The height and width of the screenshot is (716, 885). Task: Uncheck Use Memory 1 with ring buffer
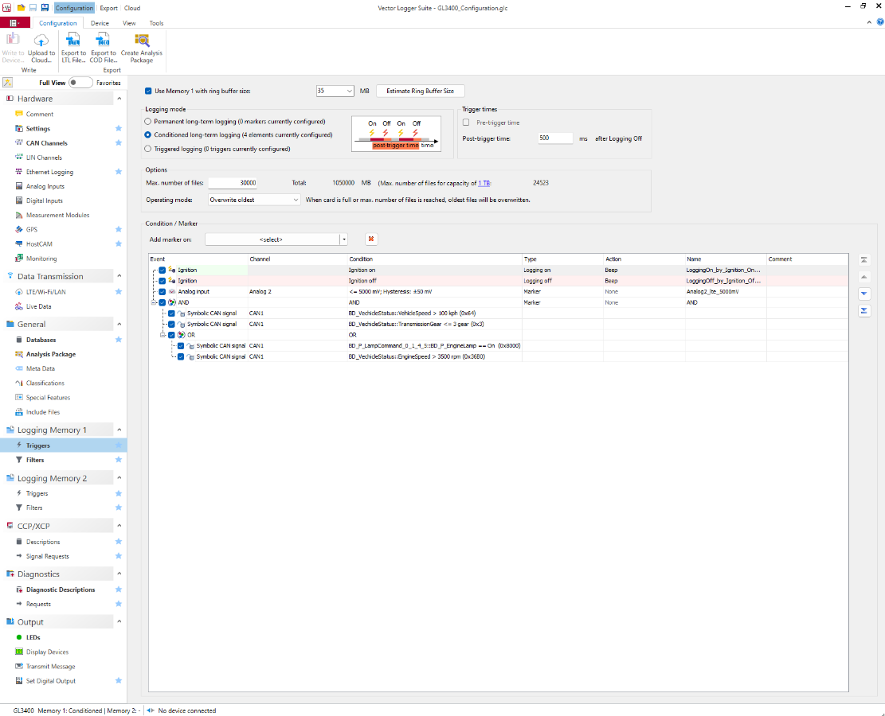click(148, 91)
